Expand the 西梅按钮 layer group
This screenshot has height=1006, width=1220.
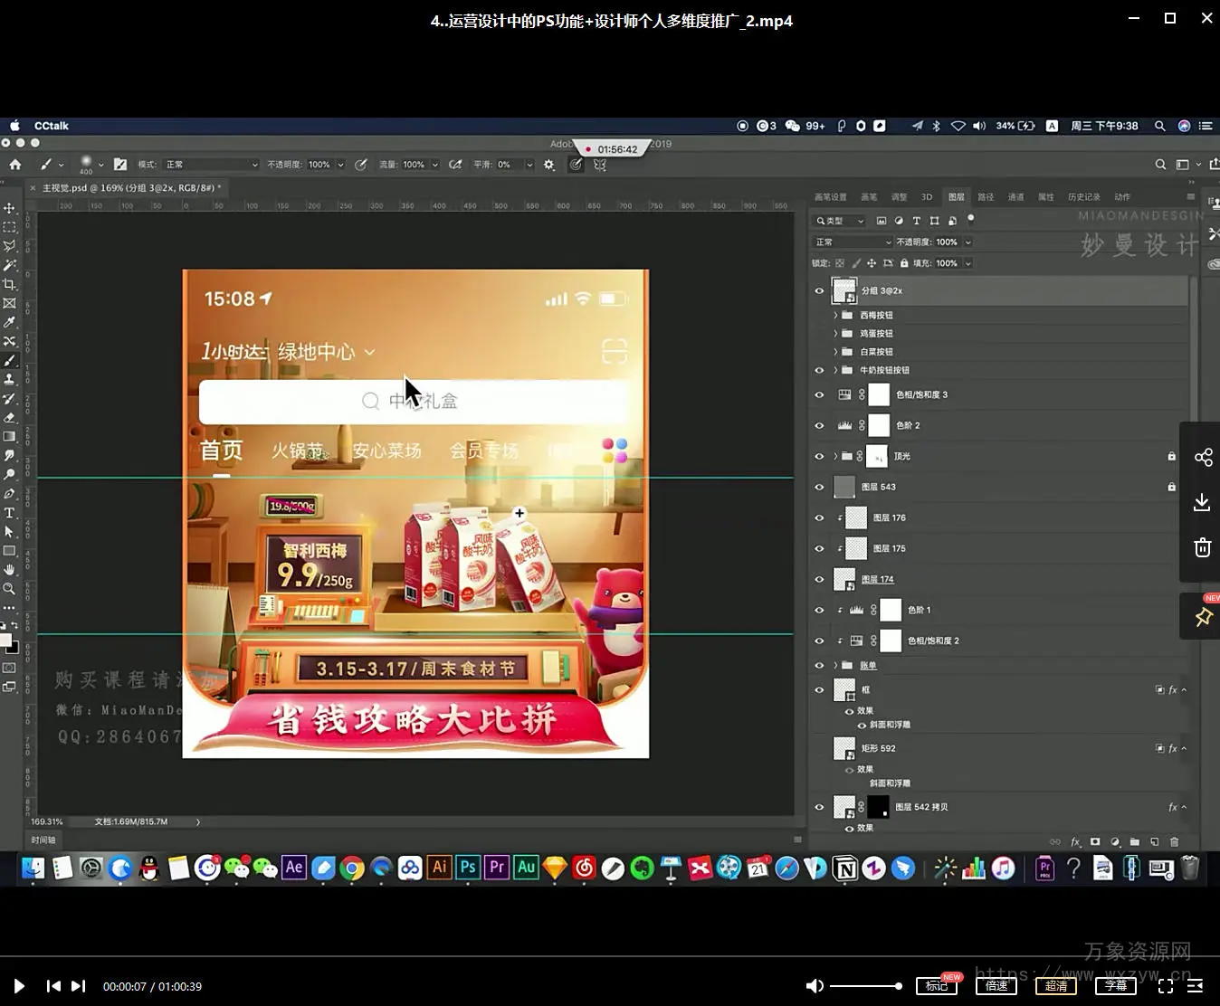tap(835, 316)
